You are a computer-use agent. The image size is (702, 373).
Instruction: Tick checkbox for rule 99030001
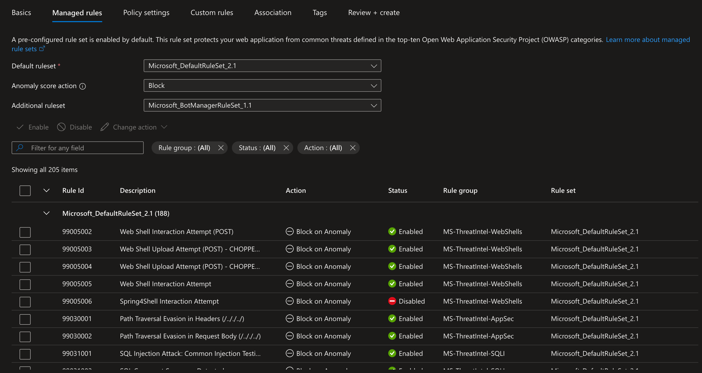point(25,319)
